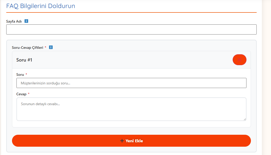Click the info icon beside Soru-Cevap Çiftleri
The width and height of the screenshot is (271, 155).
(51, 47)
